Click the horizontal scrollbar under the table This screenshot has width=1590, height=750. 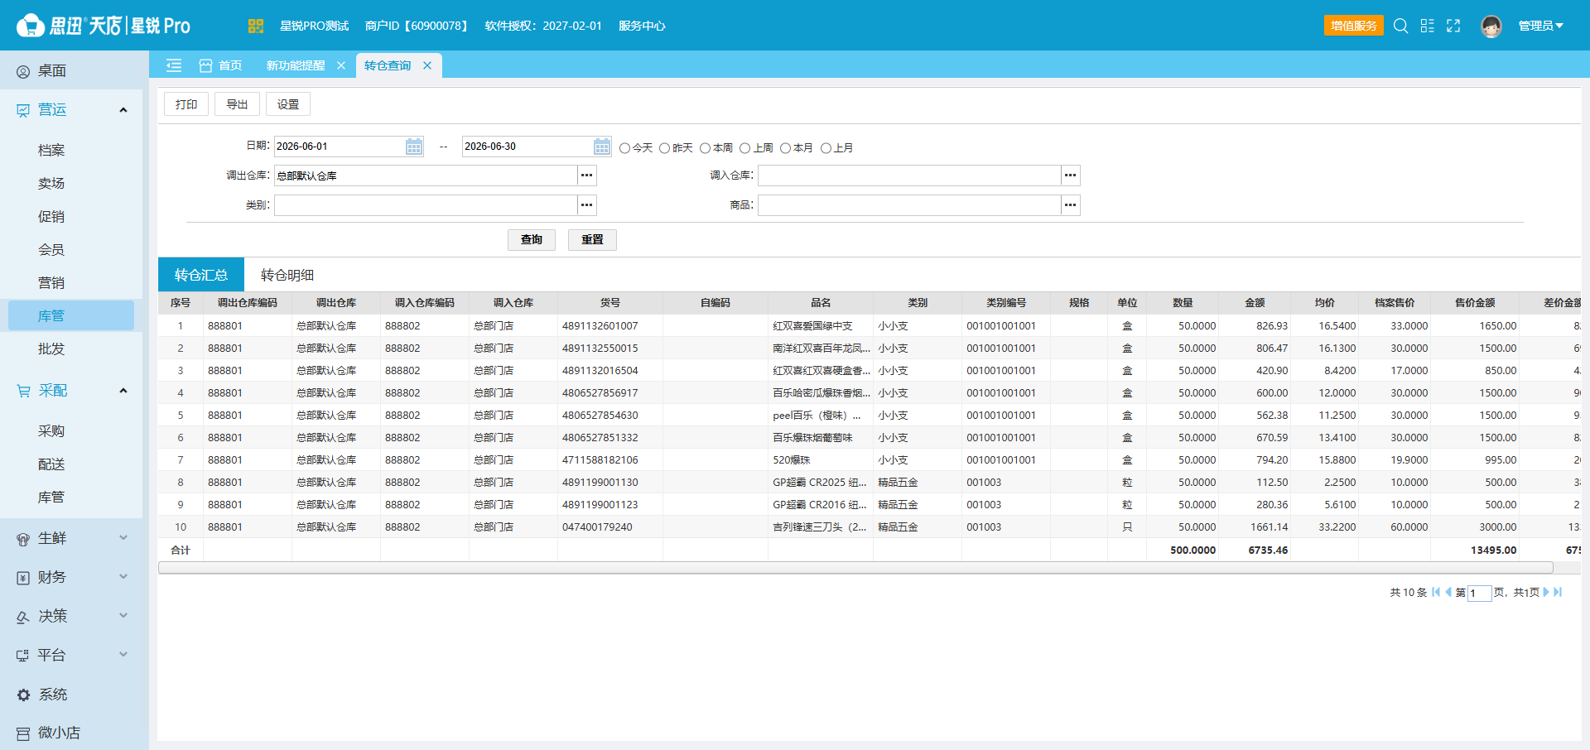[x=855, y=568]
